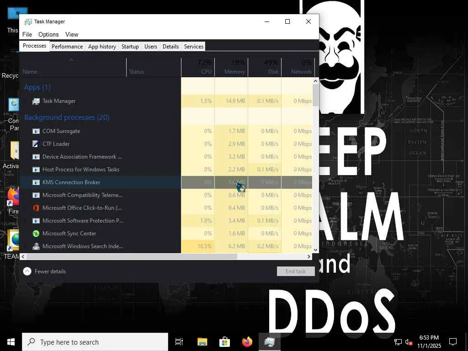Click the muted volume tray icon
The width and height of the screenshot is (468, 351).
point(409,342)
